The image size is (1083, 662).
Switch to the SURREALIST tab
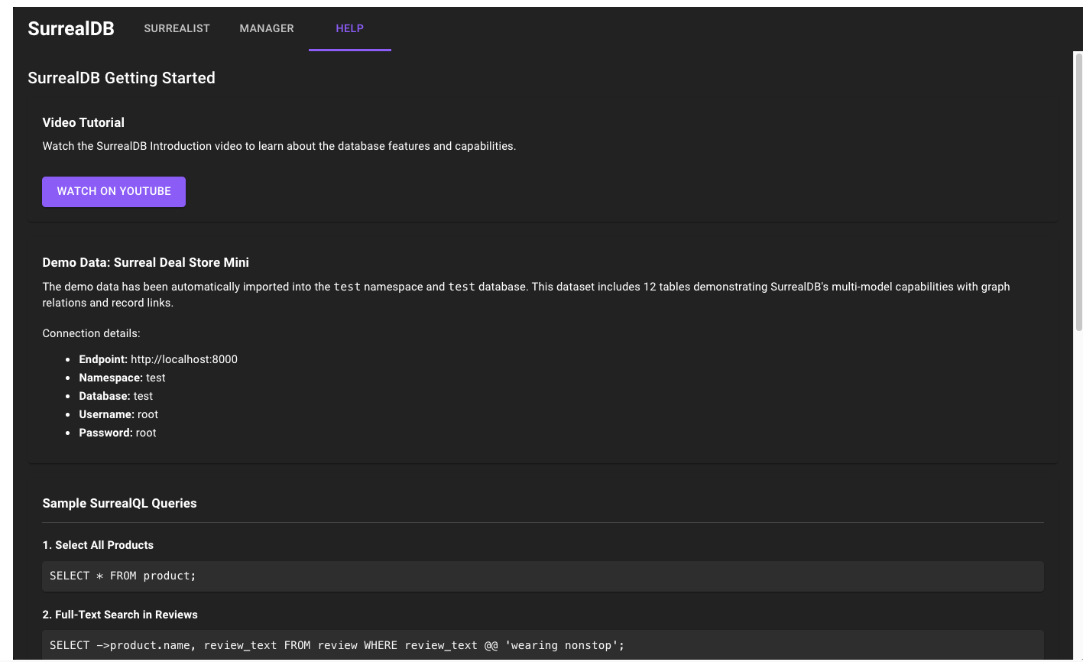tap(177, 28)
